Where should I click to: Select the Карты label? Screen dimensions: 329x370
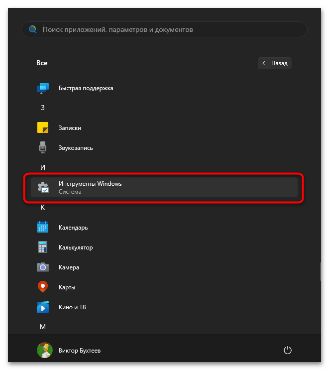(67, 287)
